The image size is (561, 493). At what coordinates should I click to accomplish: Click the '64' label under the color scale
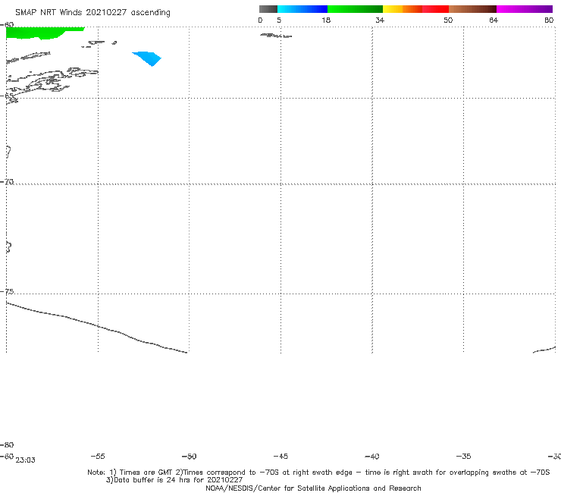[x=494, y=20]
